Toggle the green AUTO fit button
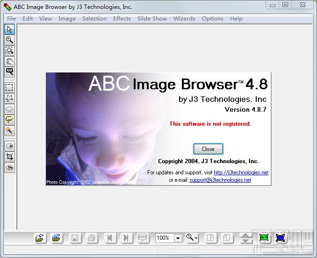 click(264, 238)
